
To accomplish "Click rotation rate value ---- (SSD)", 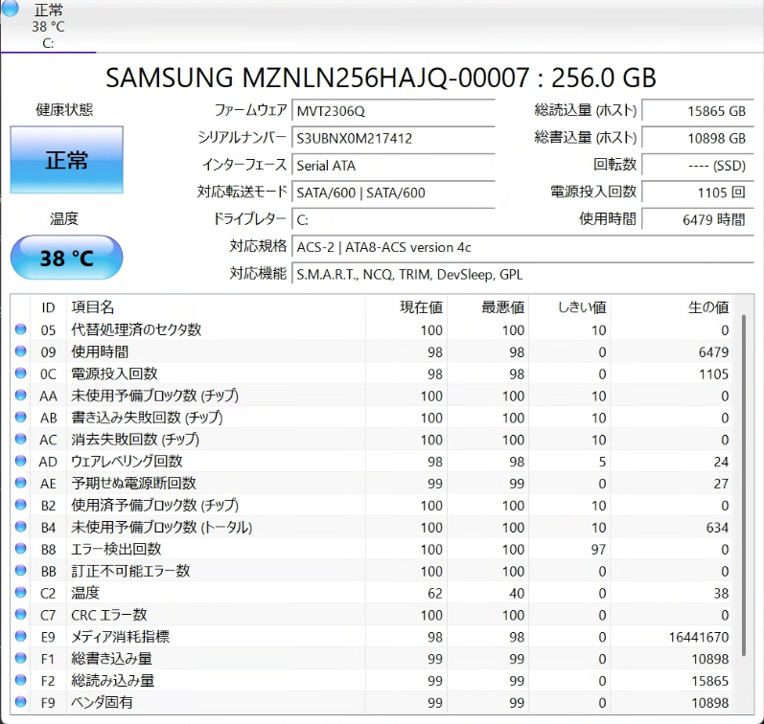I will click(x=698, y=166).
